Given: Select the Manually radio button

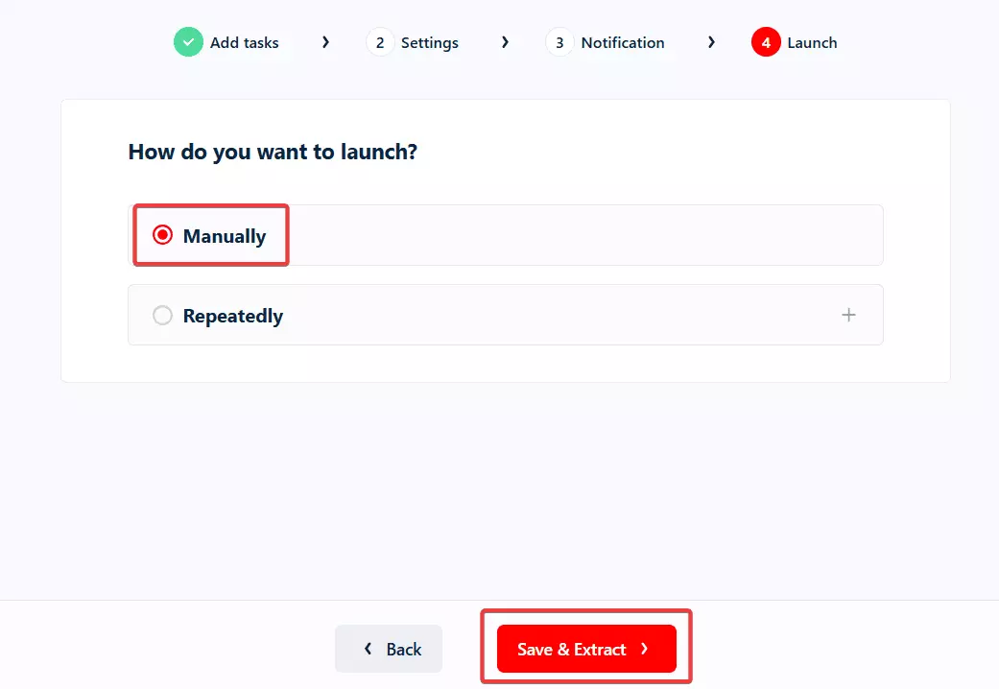Looking at the screenshot, I should (162, 233).
